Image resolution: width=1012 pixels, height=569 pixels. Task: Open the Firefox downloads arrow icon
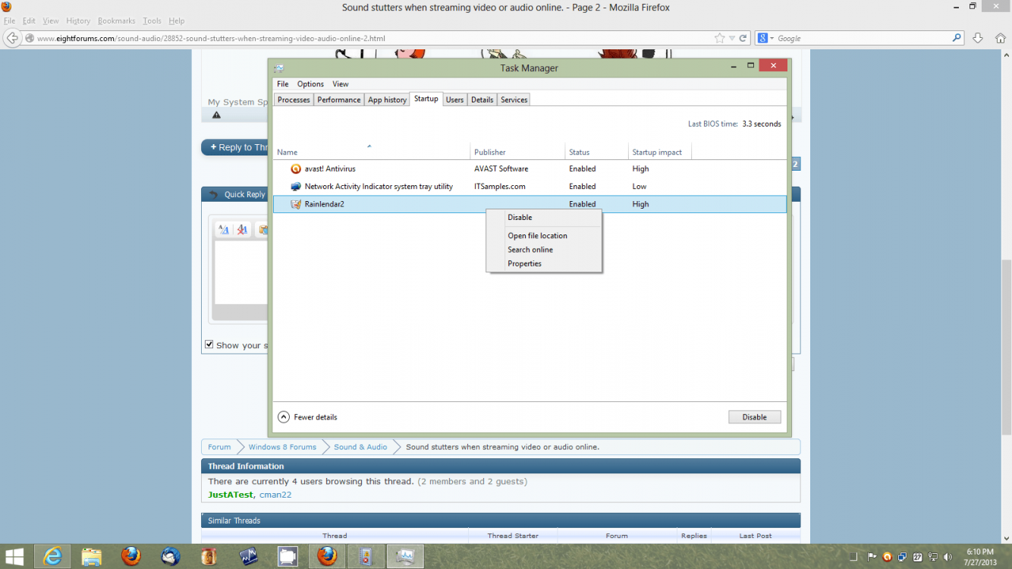(978, 38)
